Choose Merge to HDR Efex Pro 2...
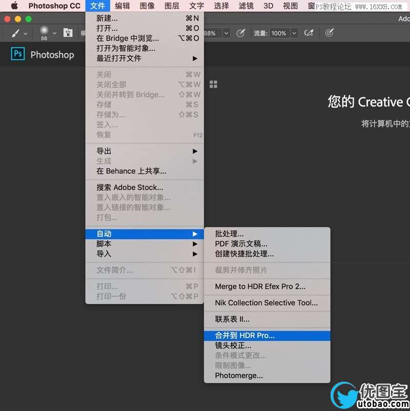Screen dimensions: 410x411 [x=267, y=286]
